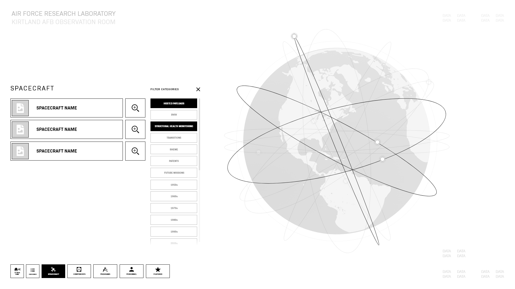The image size is (515, 289).
Task: Click the Categories panel icon
Action: coord(32,271)
